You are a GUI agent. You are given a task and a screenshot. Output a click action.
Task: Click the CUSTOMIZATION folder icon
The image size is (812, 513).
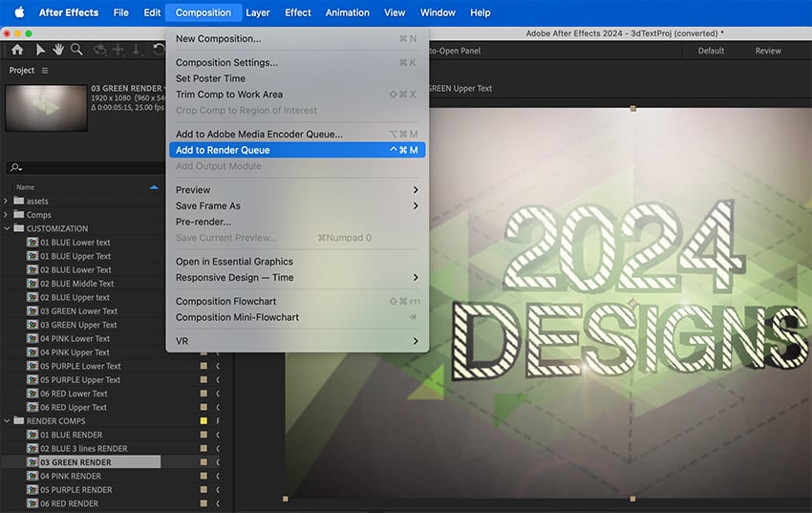(19, 228)
